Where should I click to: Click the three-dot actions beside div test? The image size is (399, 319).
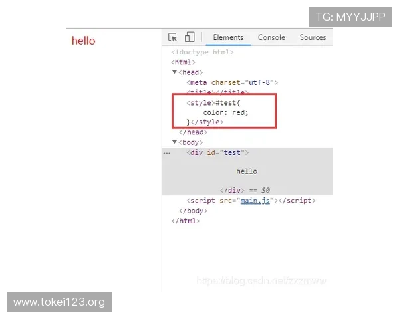click(167, 153)
